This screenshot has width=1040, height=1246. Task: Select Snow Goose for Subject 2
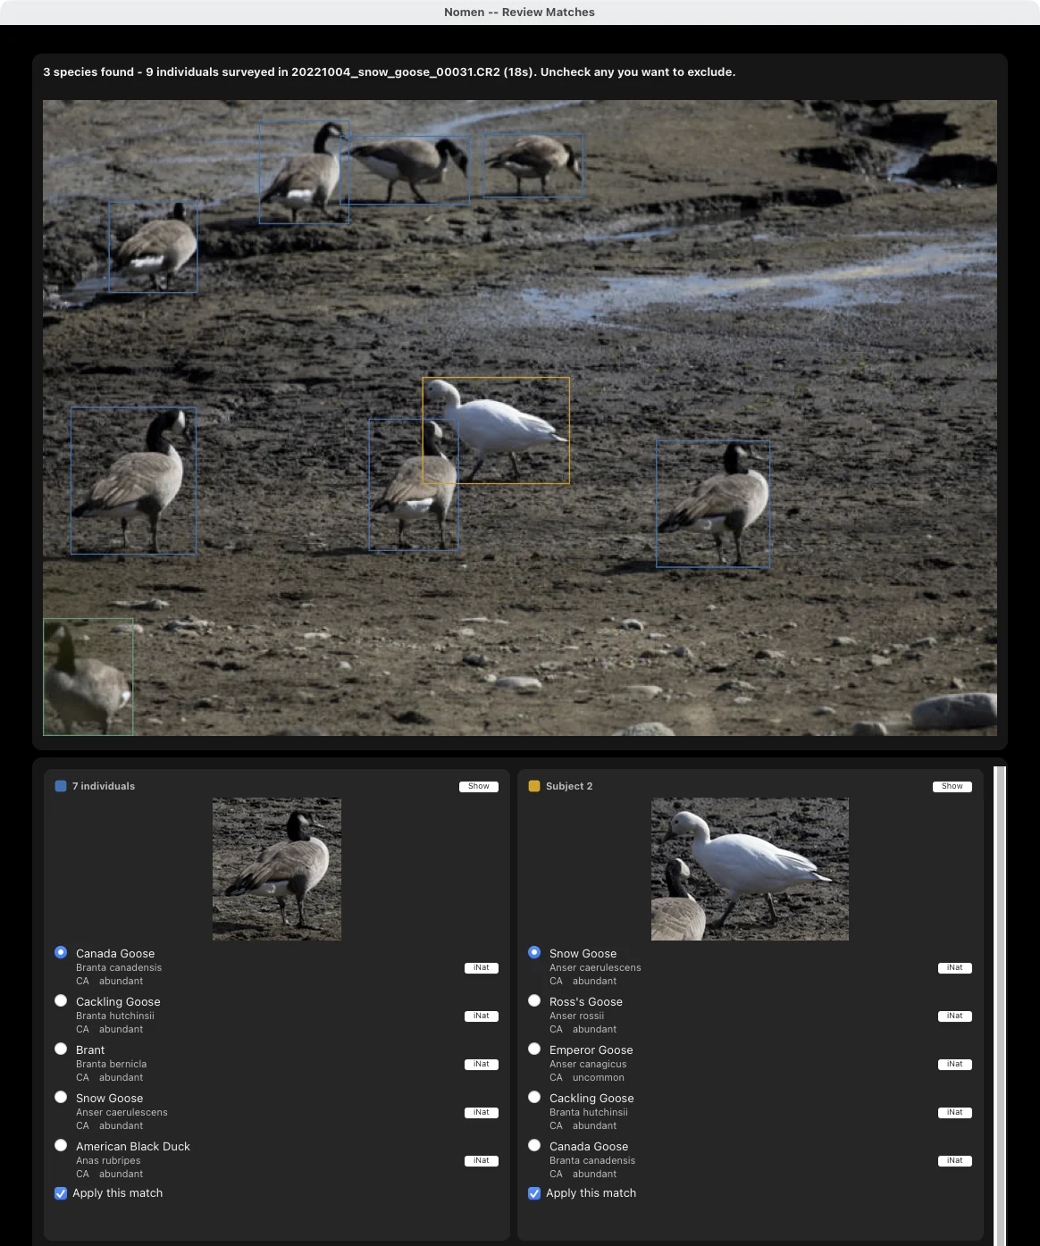tap(534, 952)
